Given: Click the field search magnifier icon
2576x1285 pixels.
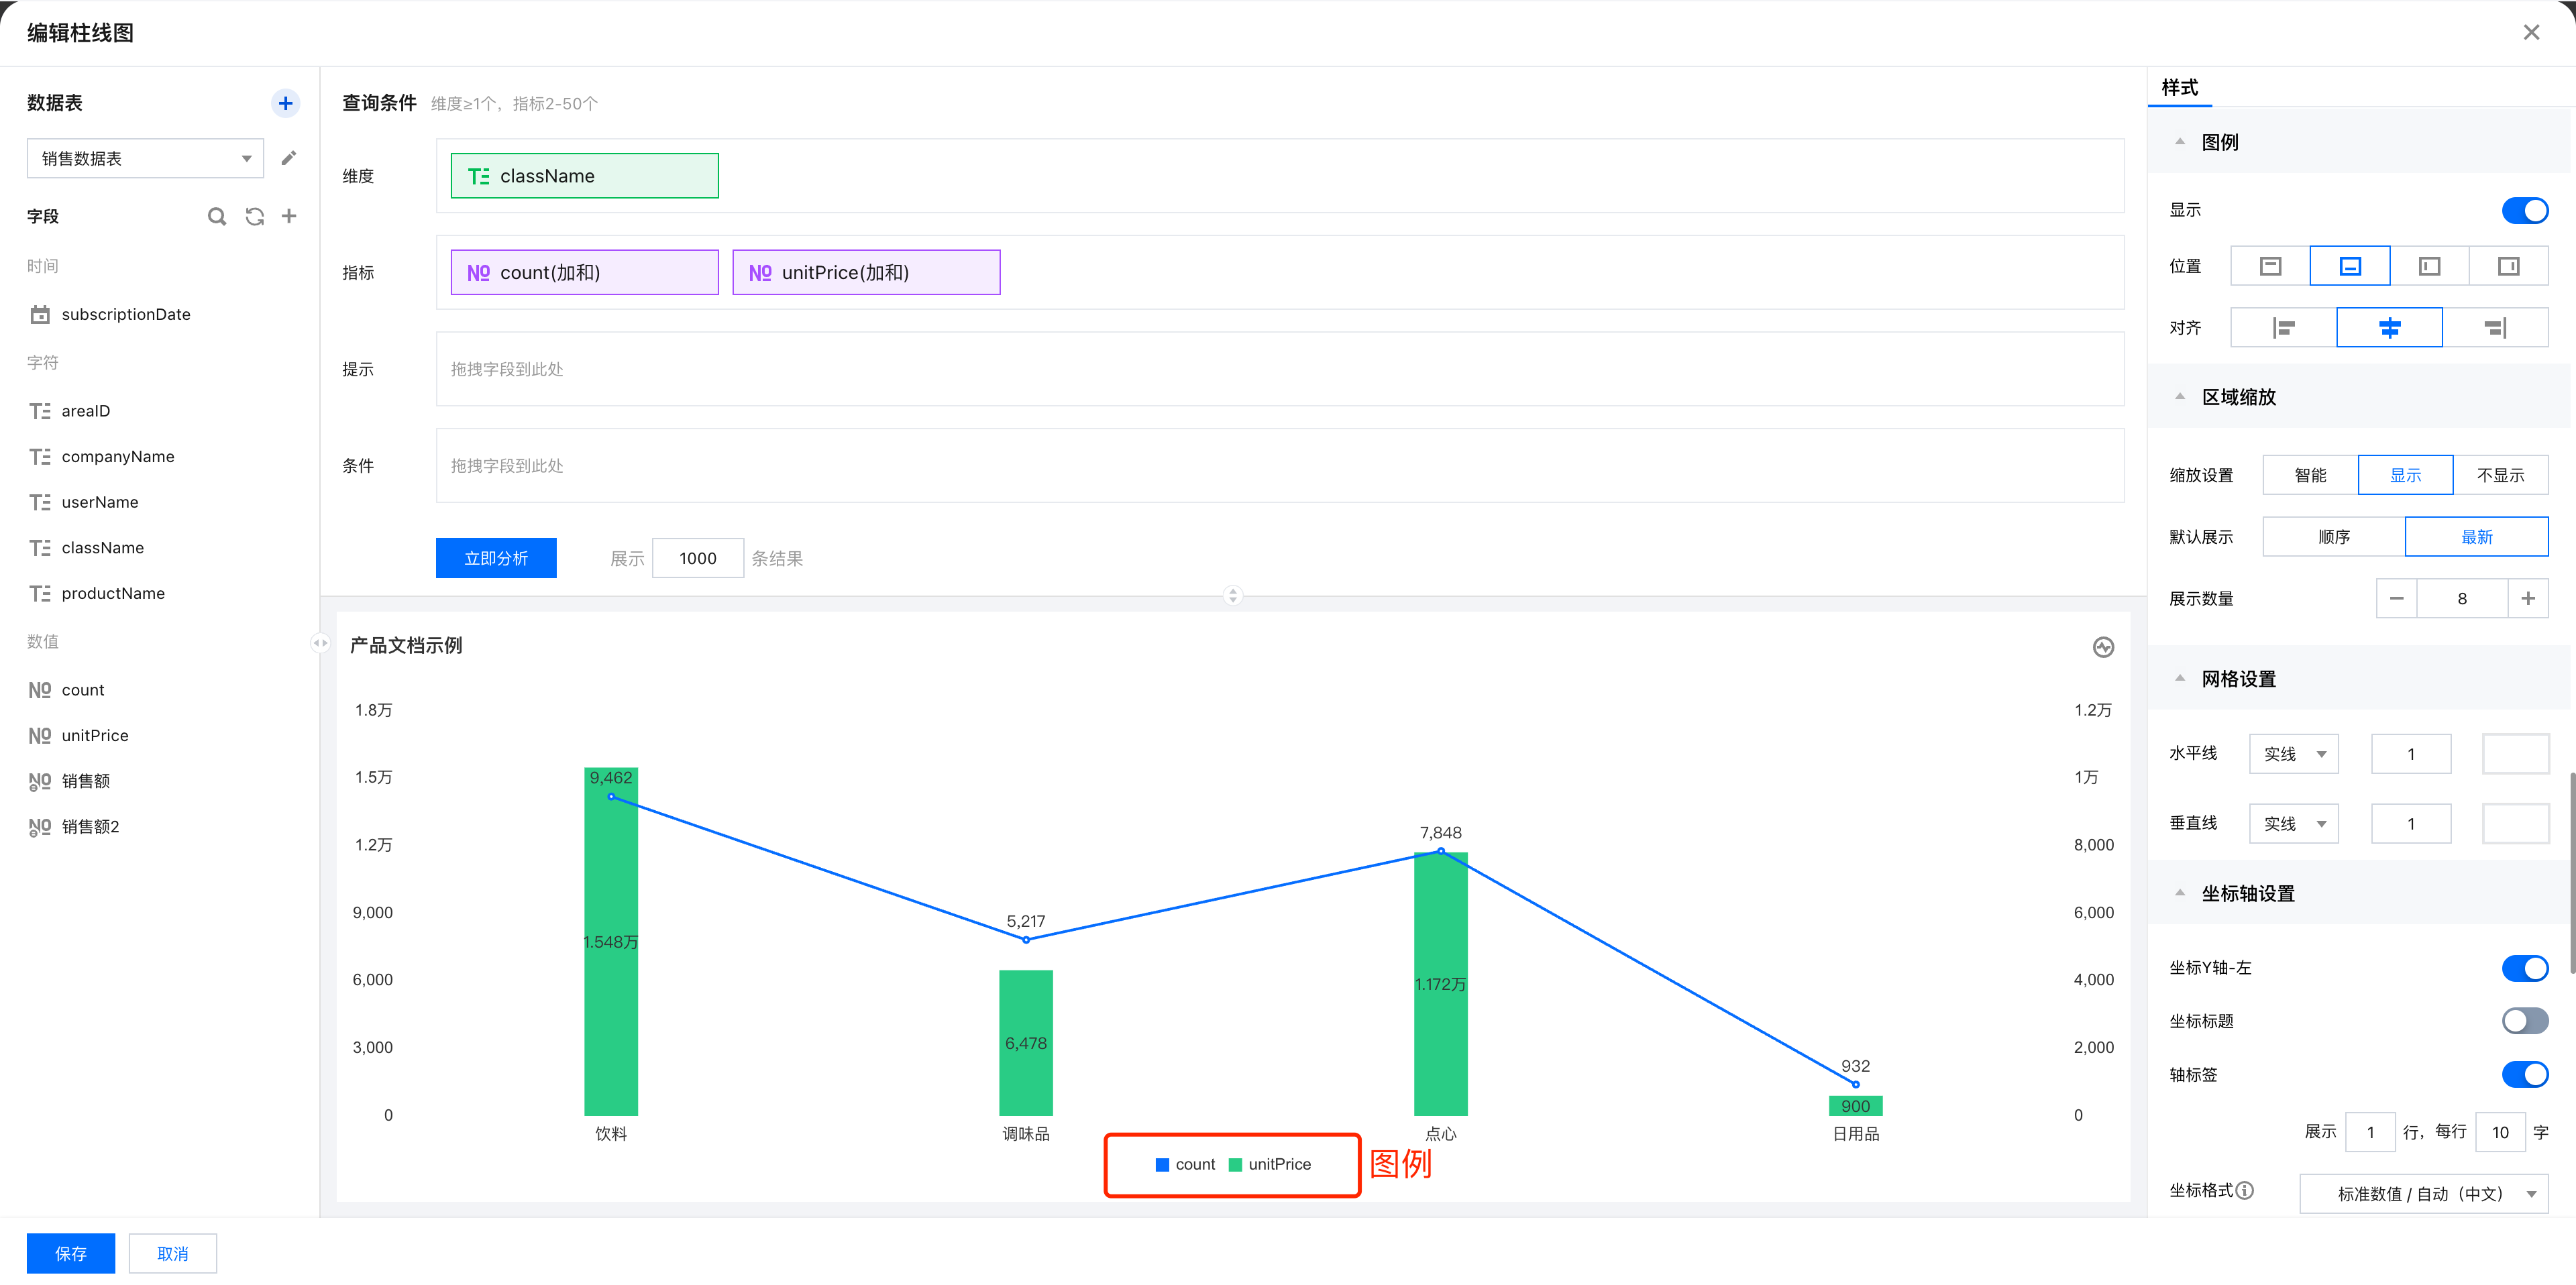Looking at the screenshot, I should click(216, 216).
